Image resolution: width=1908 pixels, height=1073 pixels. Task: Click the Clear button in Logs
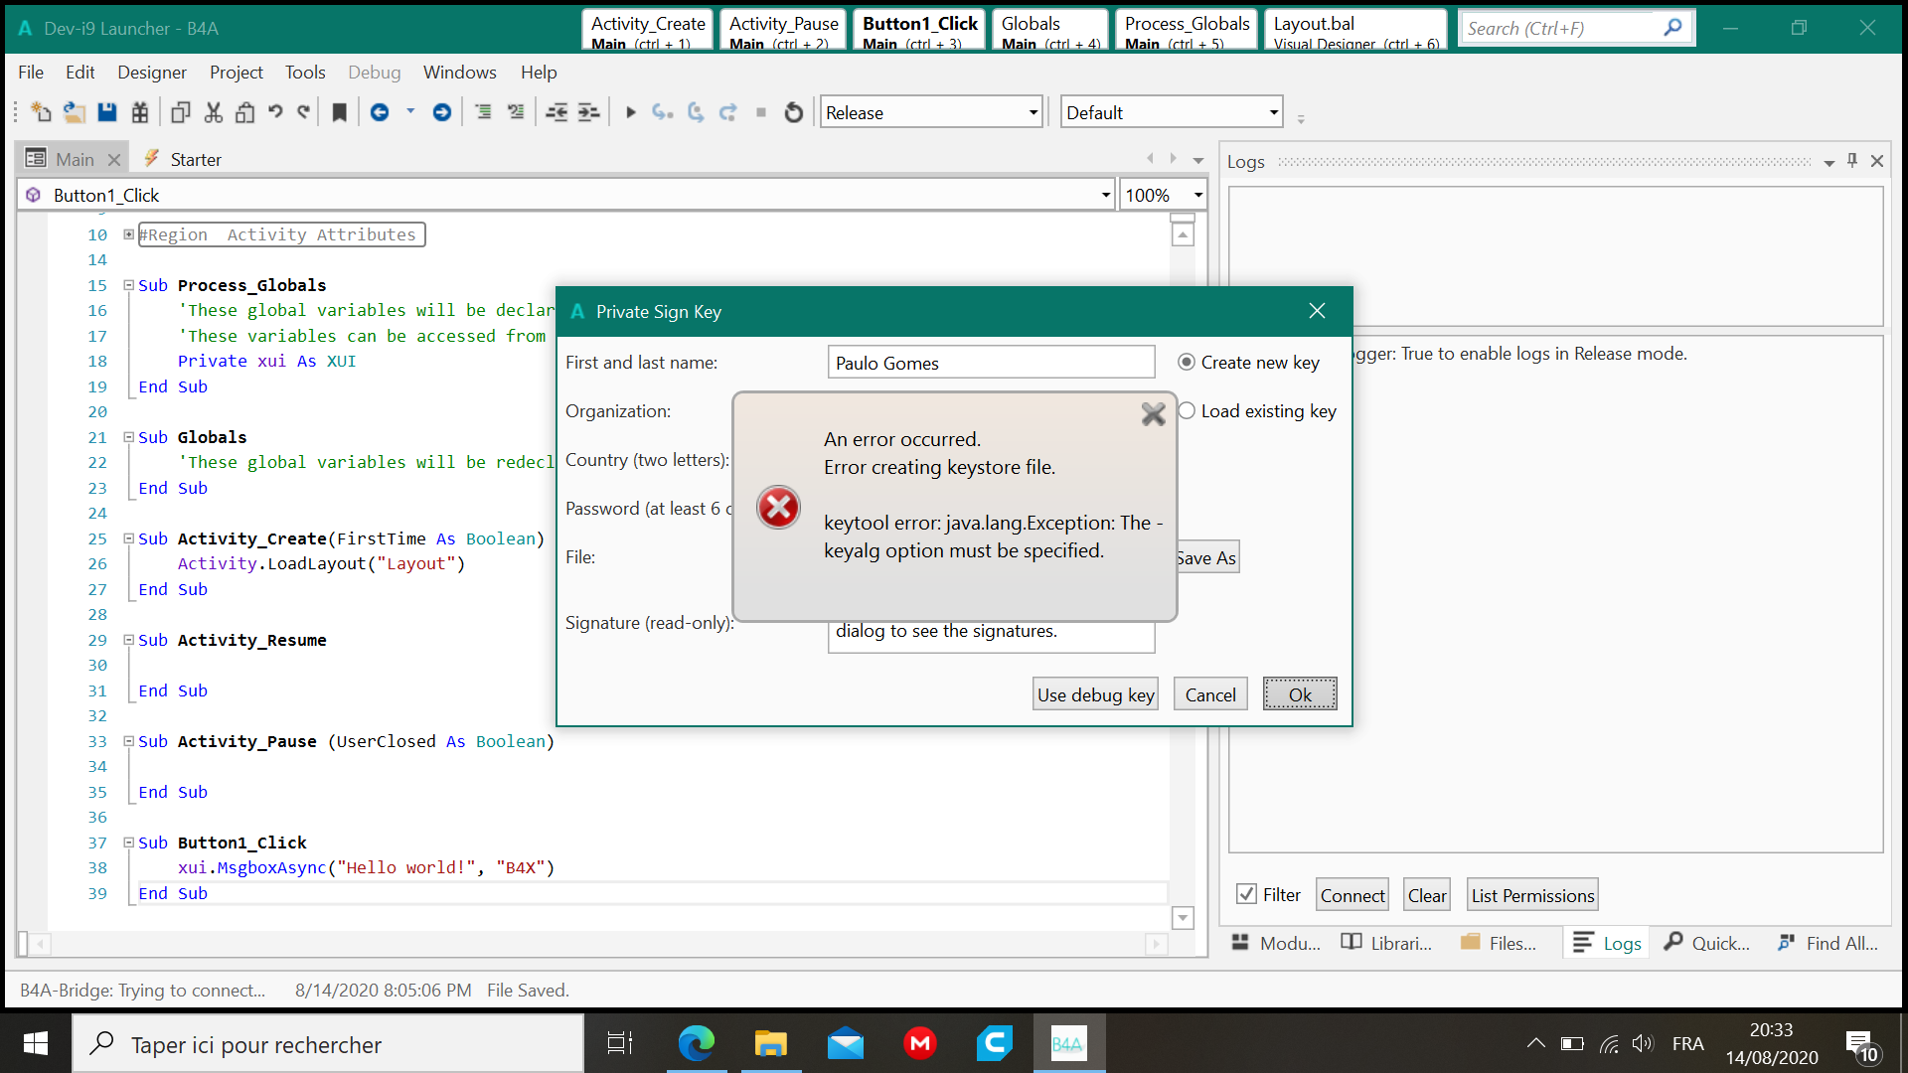[x=1427, y=895]
